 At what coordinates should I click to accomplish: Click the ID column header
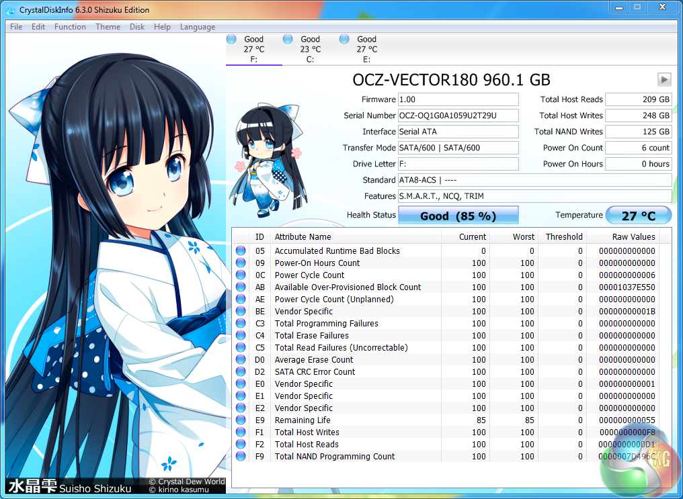[259, 236]
